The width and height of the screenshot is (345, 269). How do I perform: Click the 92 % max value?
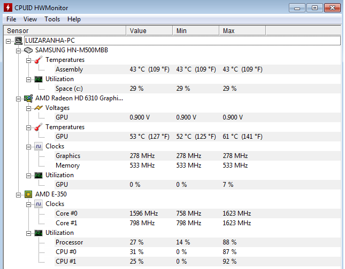coord(229,262)
